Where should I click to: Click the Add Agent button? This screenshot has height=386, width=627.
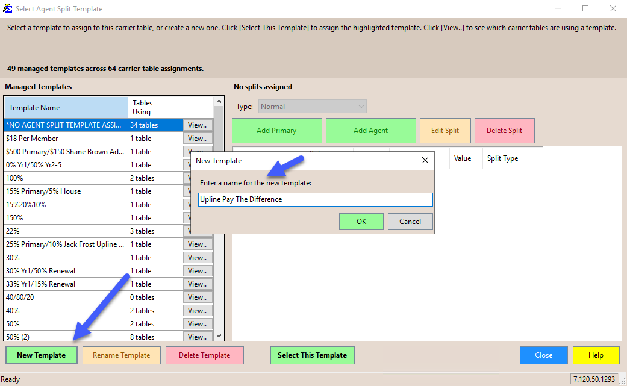[x=370, y=131]
